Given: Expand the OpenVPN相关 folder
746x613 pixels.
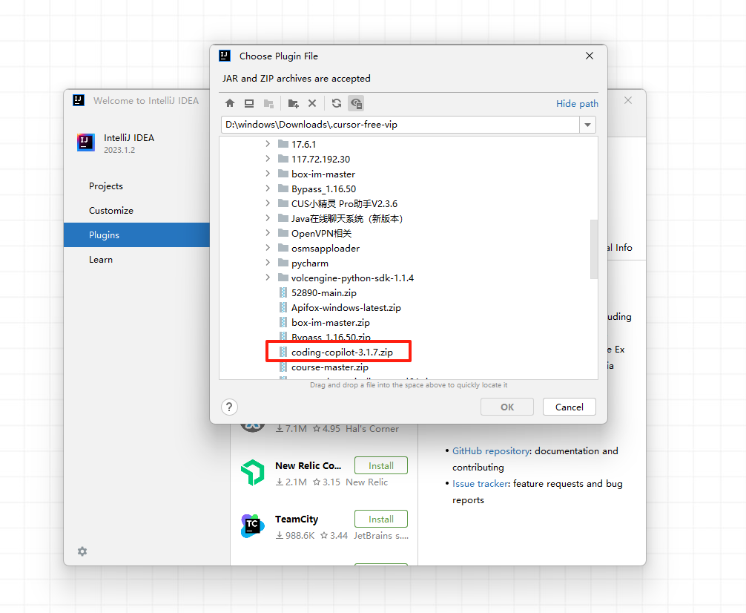Looking at the screenshot, I should (x=268, y=233).
